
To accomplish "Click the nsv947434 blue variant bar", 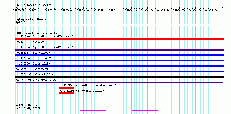I will click(x=119, y=72).
